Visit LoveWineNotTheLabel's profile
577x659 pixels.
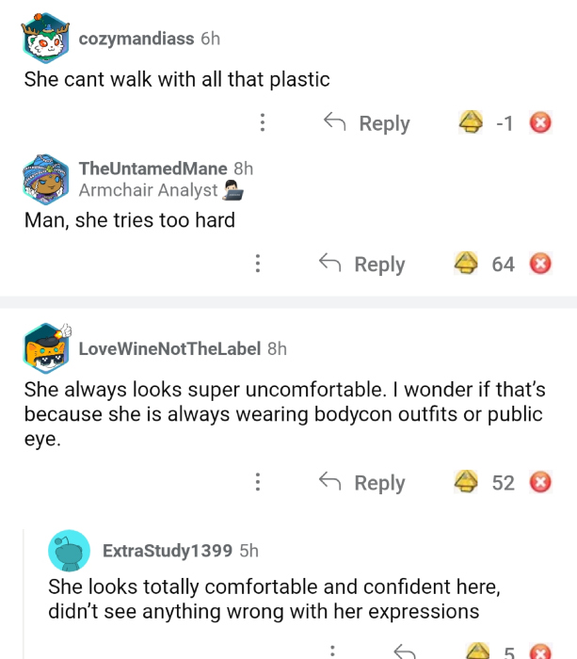[169, 348]
